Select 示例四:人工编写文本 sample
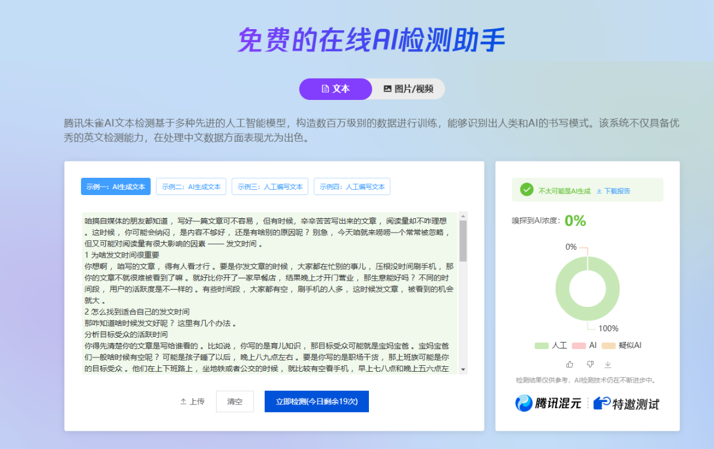The image size is (714, 449). 352,186
